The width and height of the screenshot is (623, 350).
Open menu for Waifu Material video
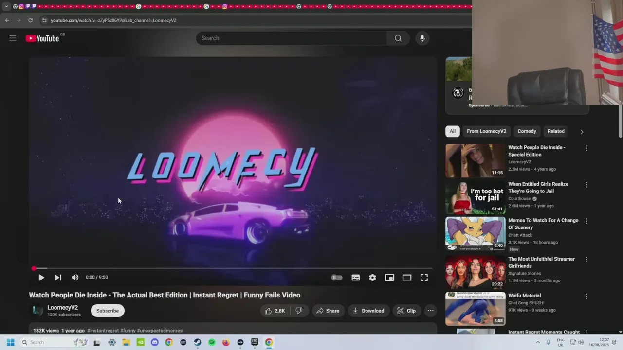tap(586, 296)
